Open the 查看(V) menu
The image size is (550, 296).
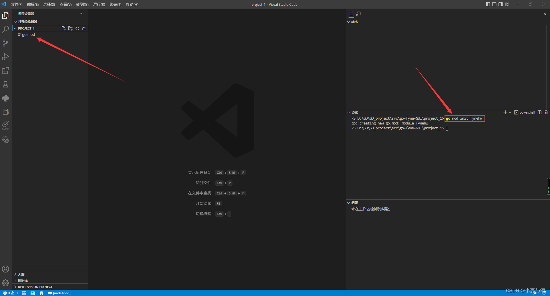(66, 4)
